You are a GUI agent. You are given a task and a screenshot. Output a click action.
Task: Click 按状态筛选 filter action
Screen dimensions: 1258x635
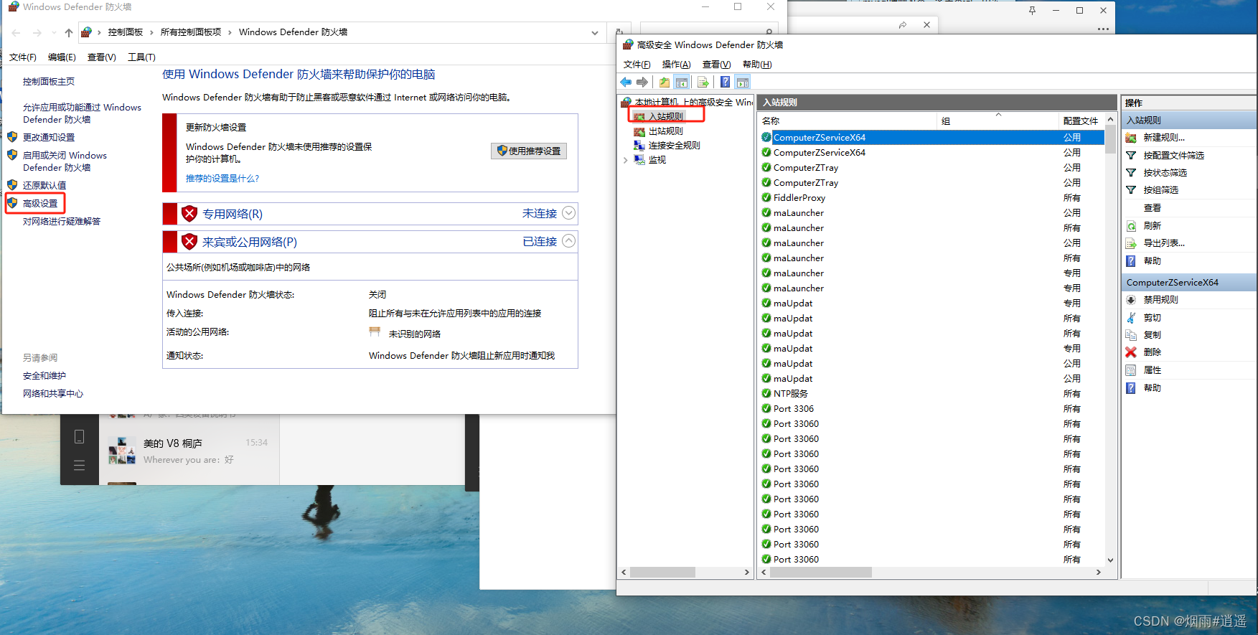1165,173
